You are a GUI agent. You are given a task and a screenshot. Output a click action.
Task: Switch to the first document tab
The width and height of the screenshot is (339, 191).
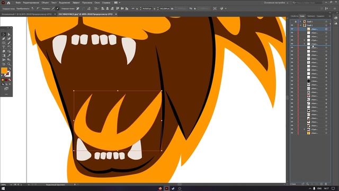26,14
